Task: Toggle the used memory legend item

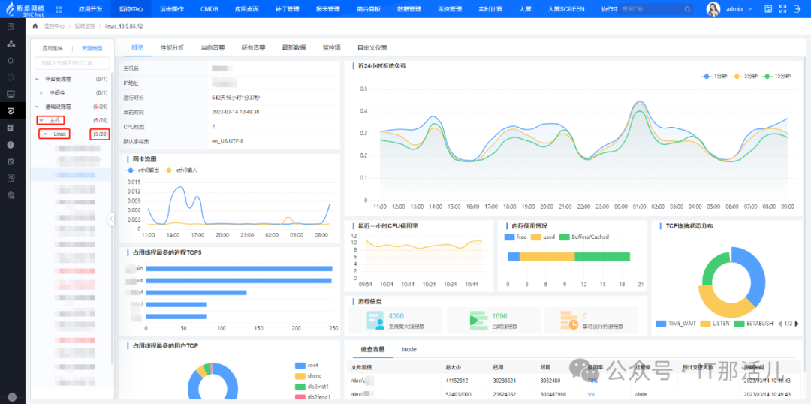Action: 543,237
